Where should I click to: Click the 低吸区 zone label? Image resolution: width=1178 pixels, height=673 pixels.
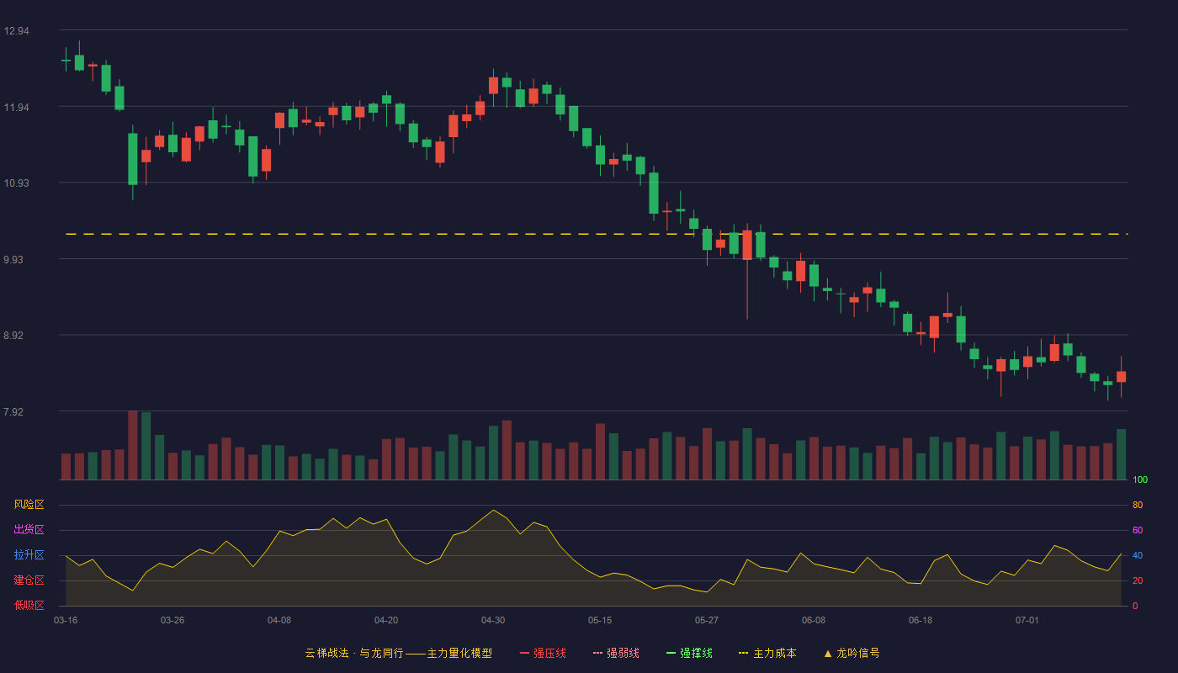click(x=29, y=606)
